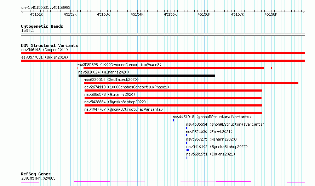Click the red bar for nsv546148

(x=163, y=53)
